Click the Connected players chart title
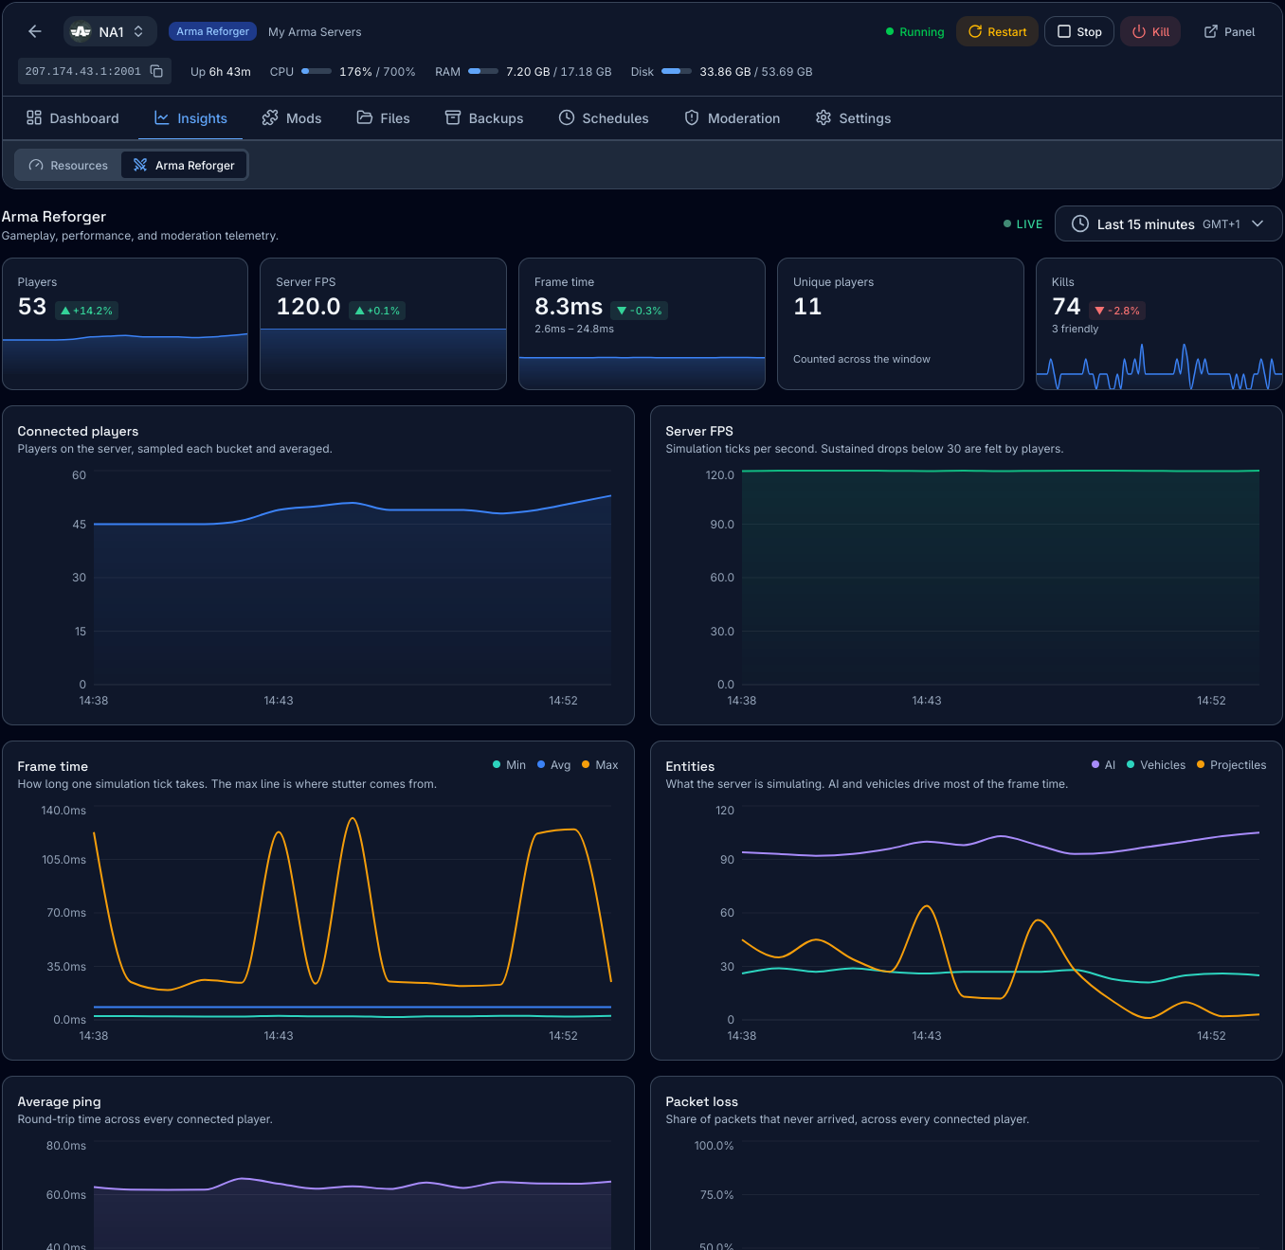This screenshot has width=1285, height=1250. tap(78, 431)
